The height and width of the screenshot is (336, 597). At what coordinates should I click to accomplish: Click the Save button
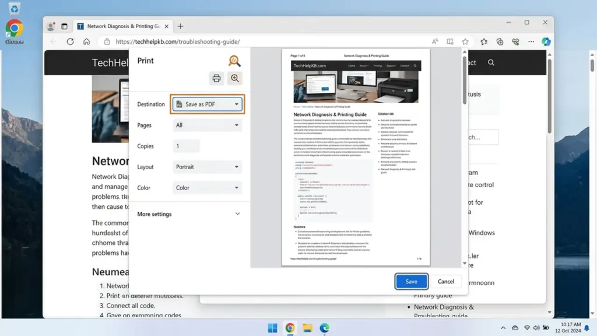(411, 282)
